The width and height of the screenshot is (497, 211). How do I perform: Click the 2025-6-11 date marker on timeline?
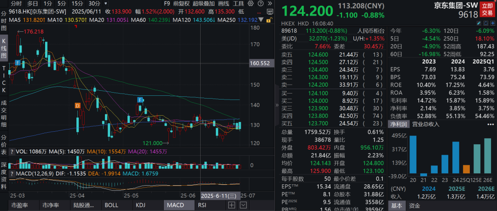click(219, 196)
